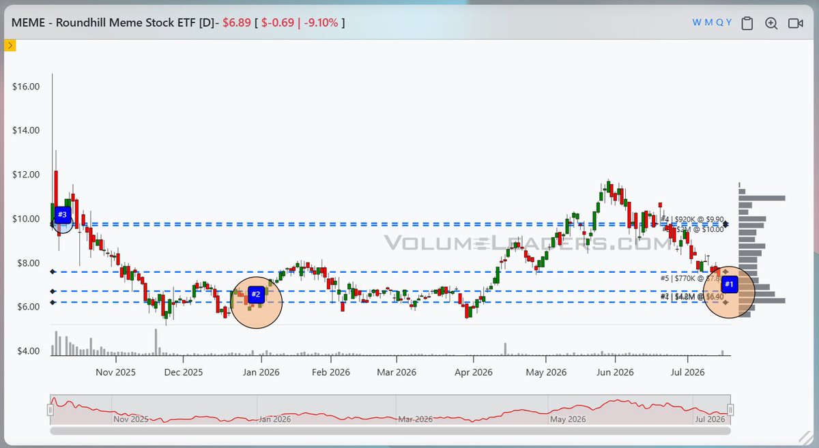
Task: Click 'Nov 2025' label in navigator strip
Action: [130, 419]
